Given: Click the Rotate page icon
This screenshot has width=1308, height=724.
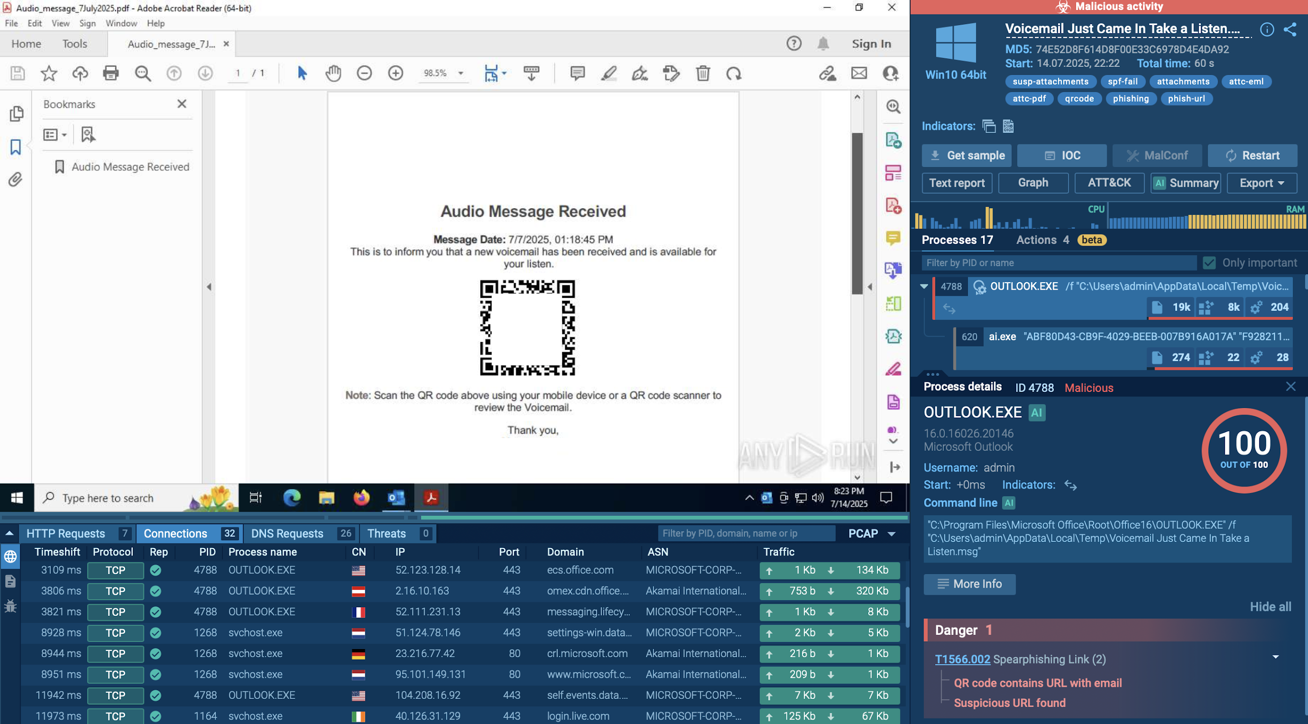Looking at the screenshot, I should point(733,73).
